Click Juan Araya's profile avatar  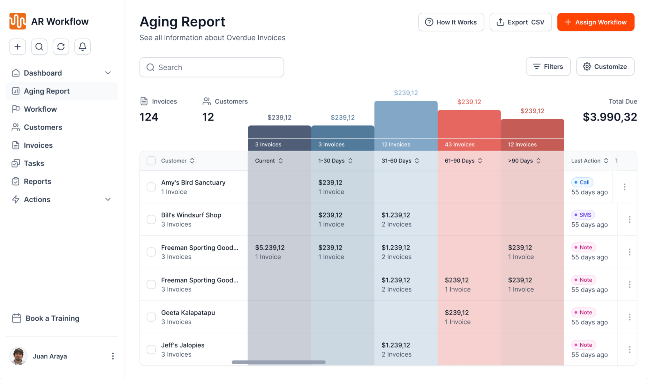pos(18,356)
